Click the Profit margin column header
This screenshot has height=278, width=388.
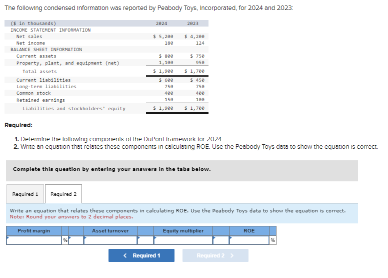point(34,231)
